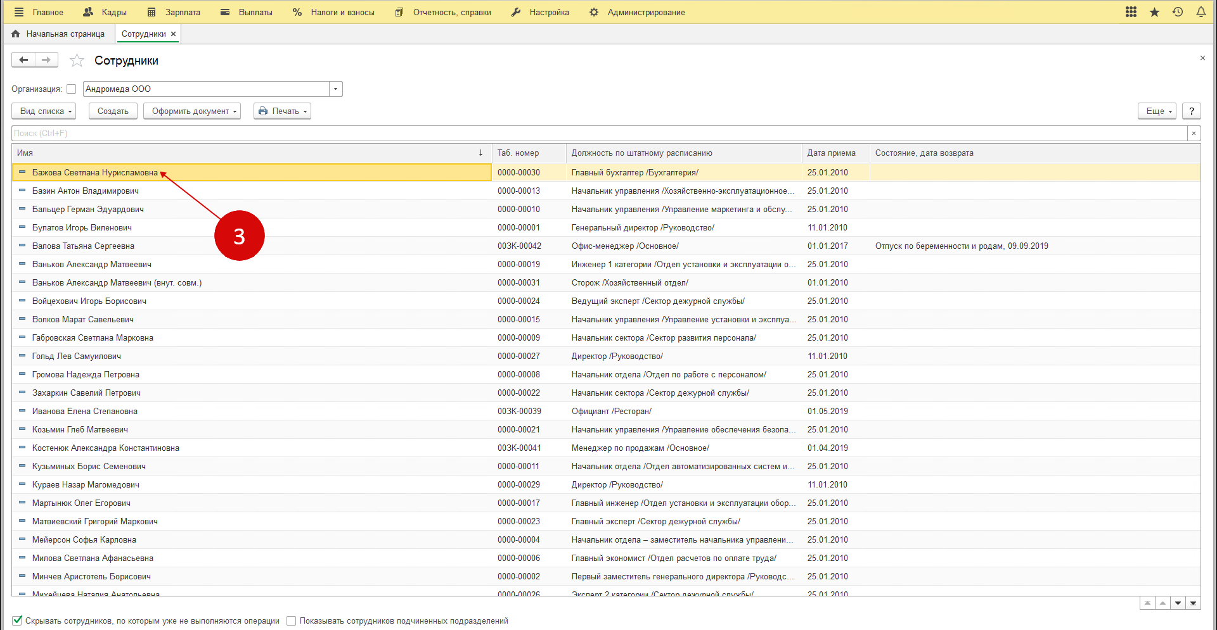Select employee Войцехович Игорь Борисович
1217x630 pixels.
pos(89,301)
